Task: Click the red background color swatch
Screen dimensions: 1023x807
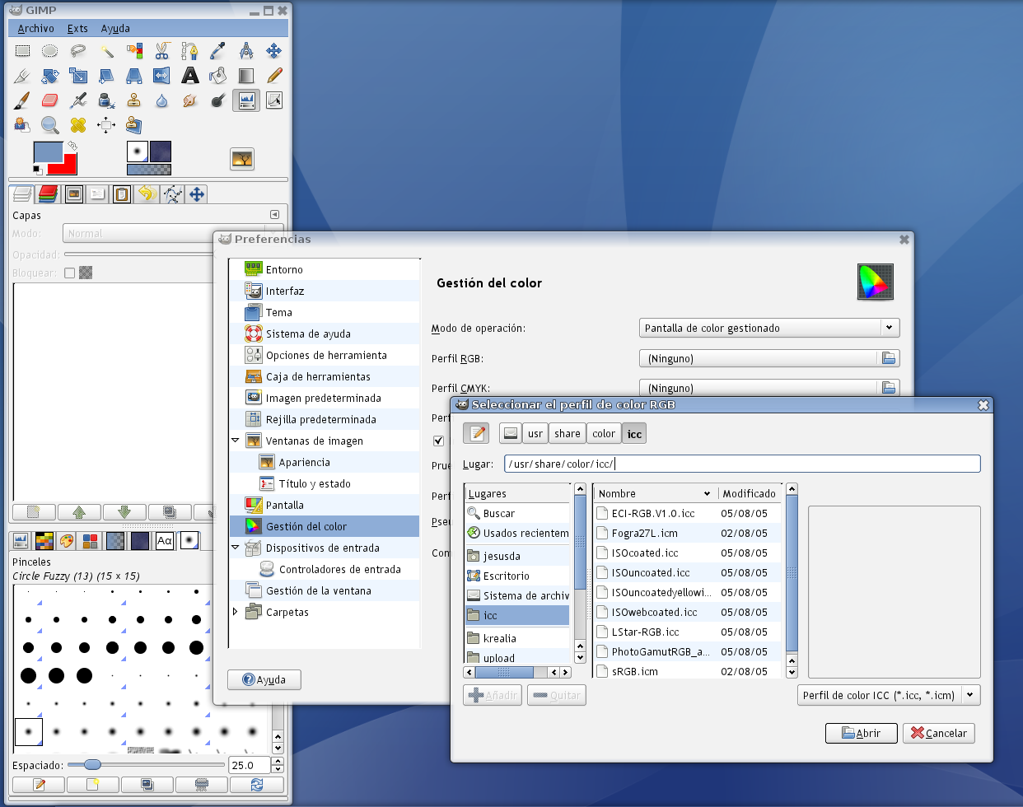Action: click(x=68, y=168)
